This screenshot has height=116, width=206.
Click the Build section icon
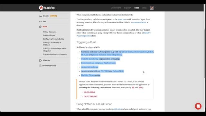[x=40, y=27]
